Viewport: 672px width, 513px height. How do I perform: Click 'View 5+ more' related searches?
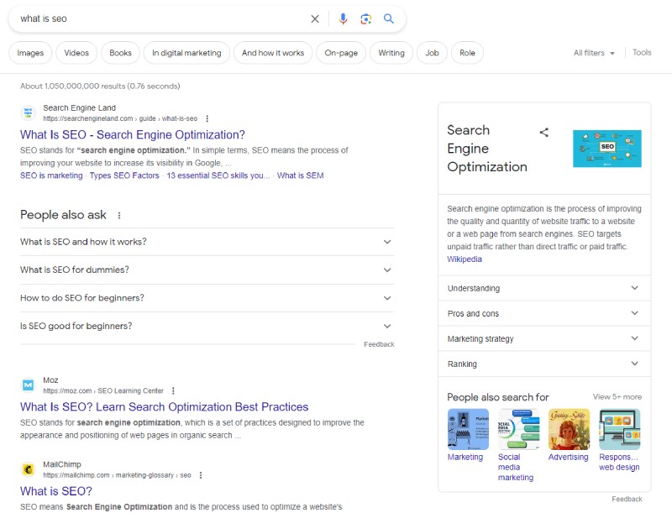pyautogui.click(x=617, y=397)
